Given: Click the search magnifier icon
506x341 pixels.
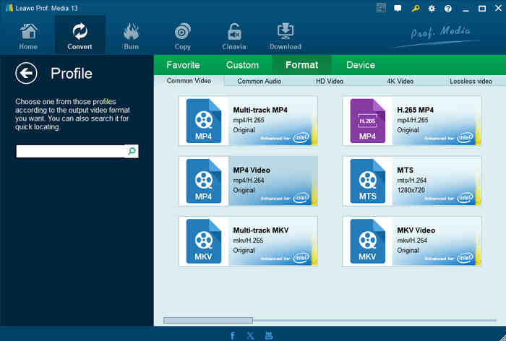Looking at the screenshot, I should tap(132, 151).
